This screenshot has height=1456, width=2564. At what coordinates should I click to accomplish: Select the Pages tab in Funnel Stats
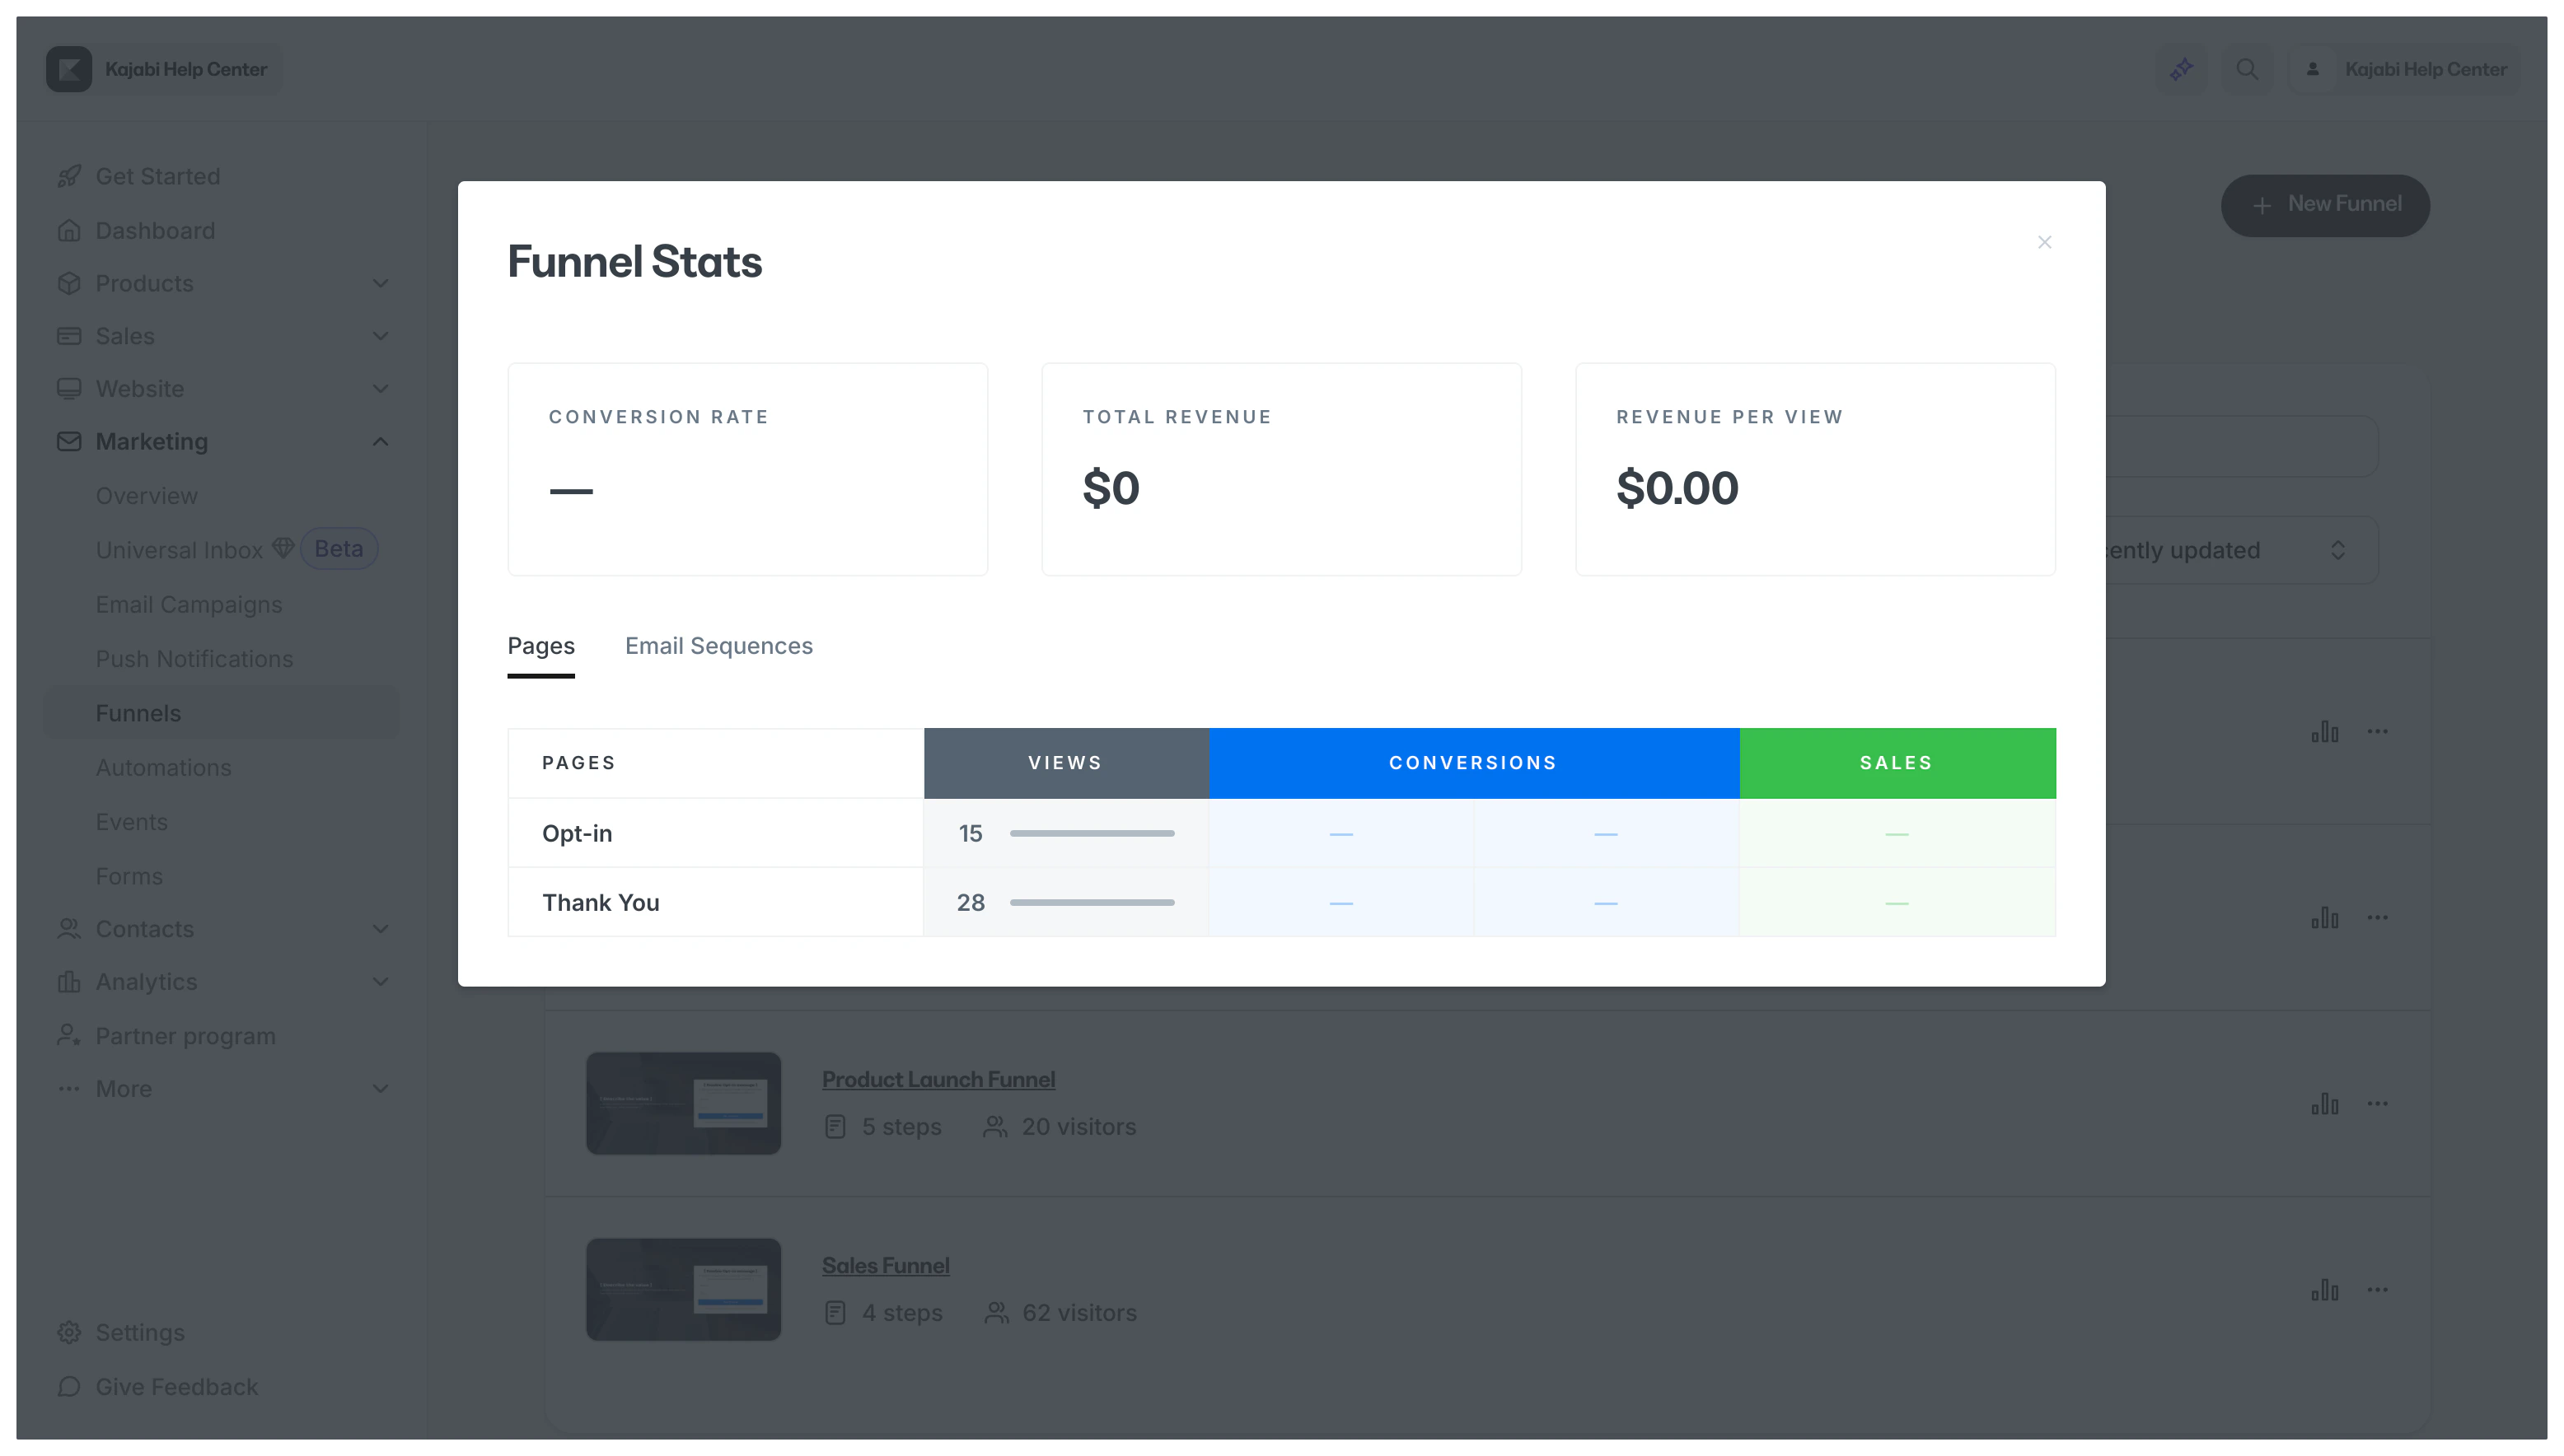(540, 646)
